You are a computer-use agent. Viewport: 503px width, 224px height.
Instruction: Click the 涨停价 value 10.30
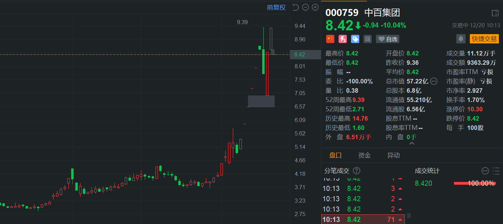(475, 109)
